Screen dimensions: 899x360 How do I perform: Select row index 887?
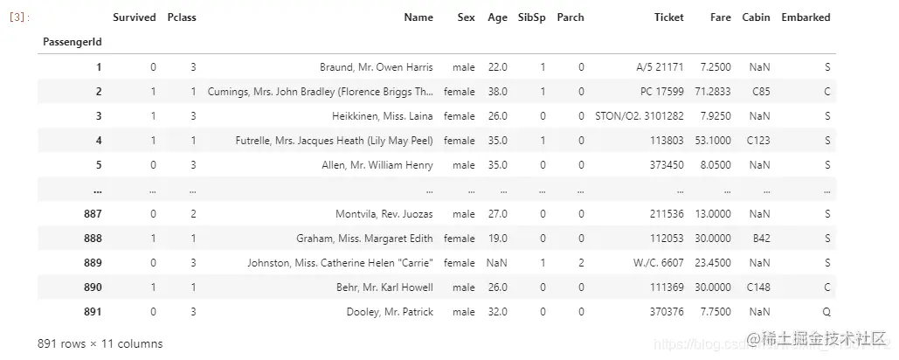click(x=93, y=214)
